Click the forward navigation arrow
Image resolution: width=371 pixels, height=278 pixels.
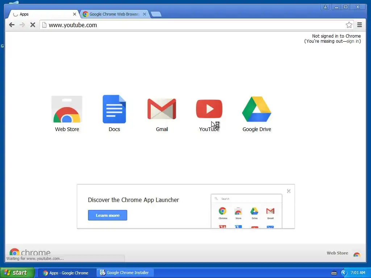[x=22, y=25]
